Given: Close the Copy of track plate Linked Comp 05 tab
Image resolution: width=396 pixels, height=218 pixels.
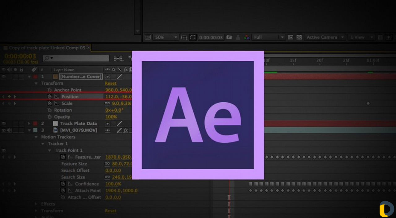Looking at the screenshot, I should (x=88, y=48).
